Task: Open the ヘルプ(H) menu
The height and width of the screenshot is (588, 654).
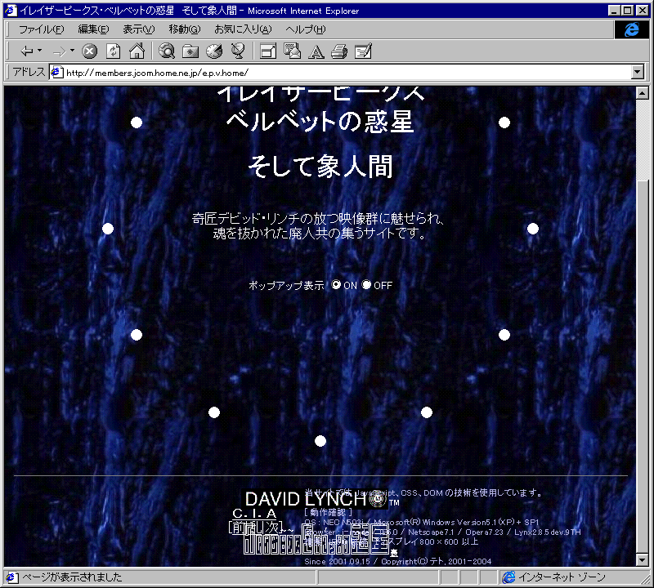Action: [x=305, y=29]
